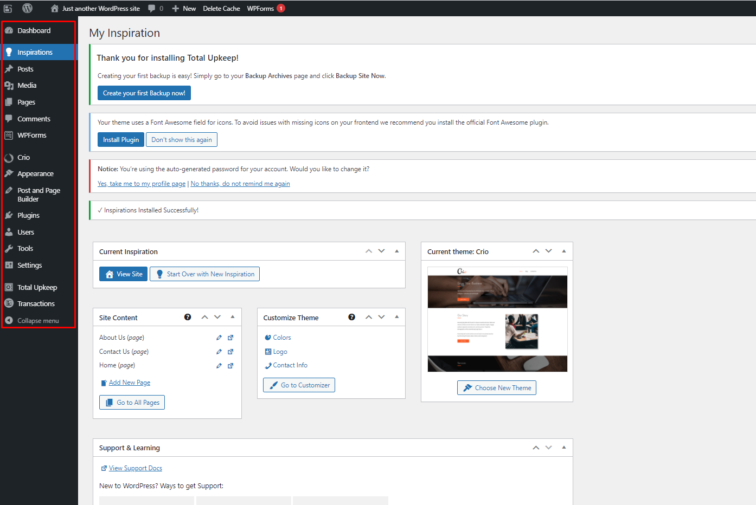
Task: Open Home page external link icon
Action: [230, 366]
